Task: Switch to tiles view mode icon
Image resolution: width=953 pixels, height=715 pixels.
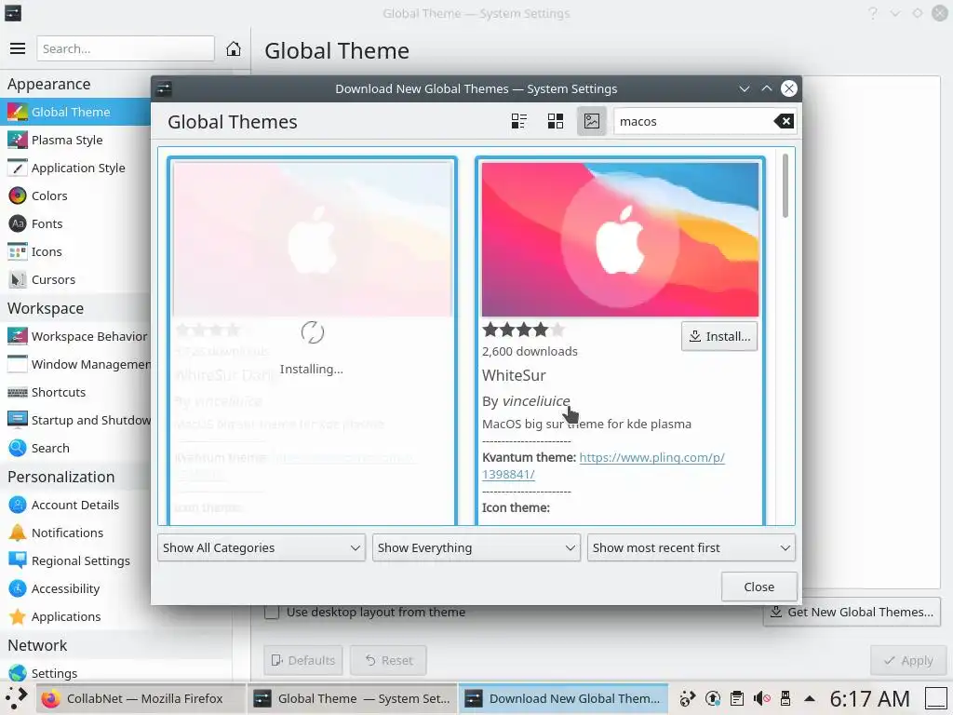Action: [x=519, y=121]
